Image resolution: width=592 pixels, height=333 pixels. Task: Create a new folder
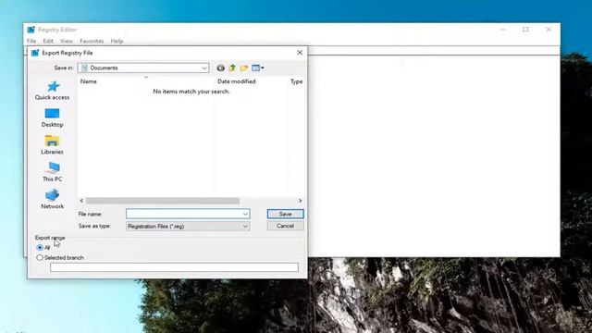coord(244,68)
